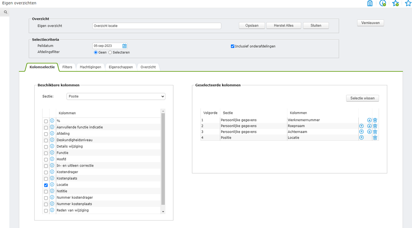
Task: Click the Selectie wissen button
Action: pyautogui.click(x=363, y=98)
